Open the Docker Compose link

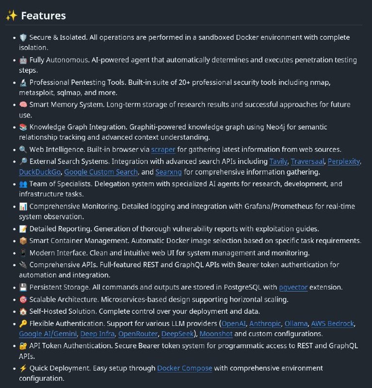point(184,368)
